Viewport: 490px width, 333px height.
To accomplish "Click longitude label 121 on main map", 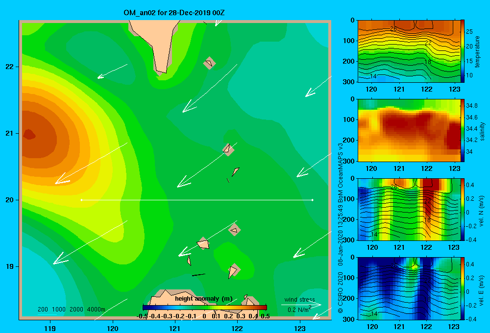I will click(175, 328).
